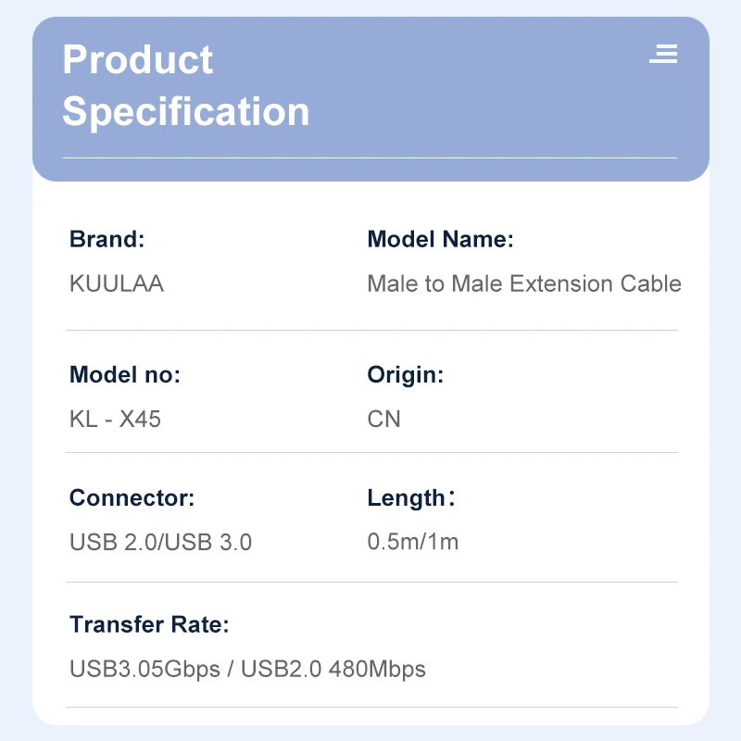
Task: Click the KUULAA brand name
Action: pyautogui.click(x=117, y=283)
